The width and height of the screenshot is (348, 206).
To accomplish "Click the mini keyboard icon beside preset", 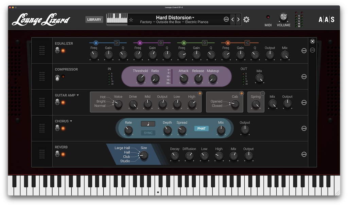I will (x=117, y=18).
